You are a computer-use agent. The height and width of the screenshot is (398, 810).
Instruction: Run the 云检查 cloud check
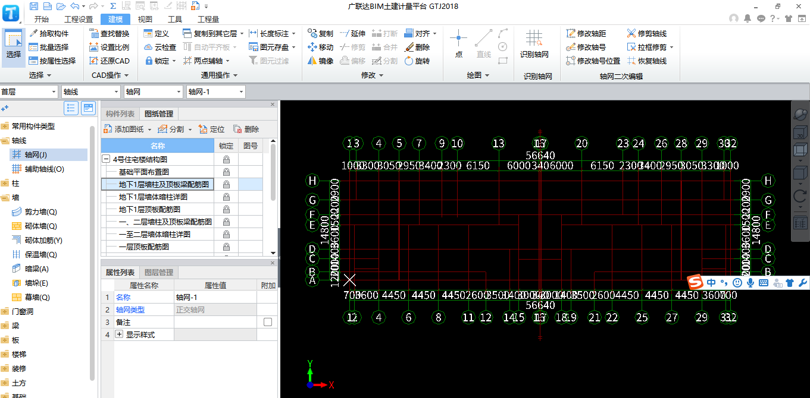point(160,47)
